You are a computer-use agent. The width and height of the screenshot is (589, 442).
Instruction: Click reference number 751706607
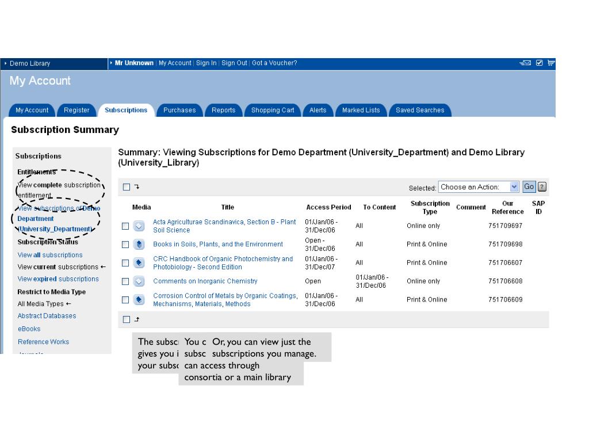[505, 262]
